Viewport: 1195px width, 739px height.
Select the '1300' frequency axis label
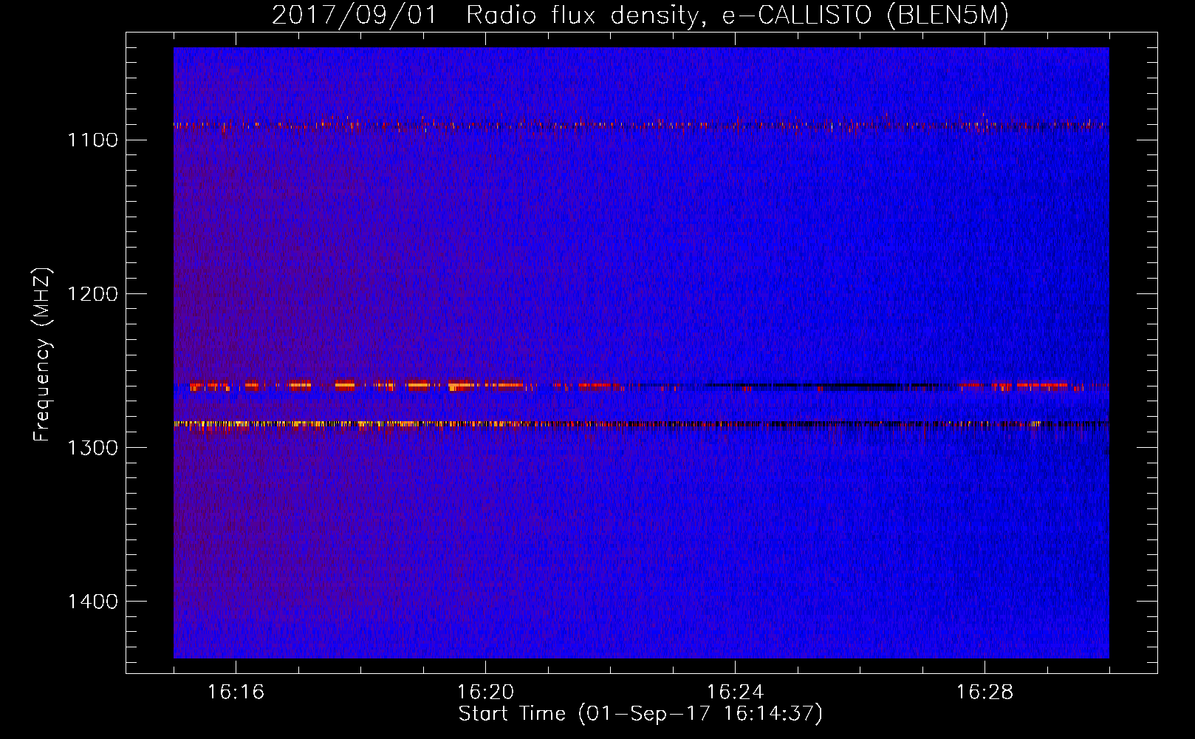93,448
